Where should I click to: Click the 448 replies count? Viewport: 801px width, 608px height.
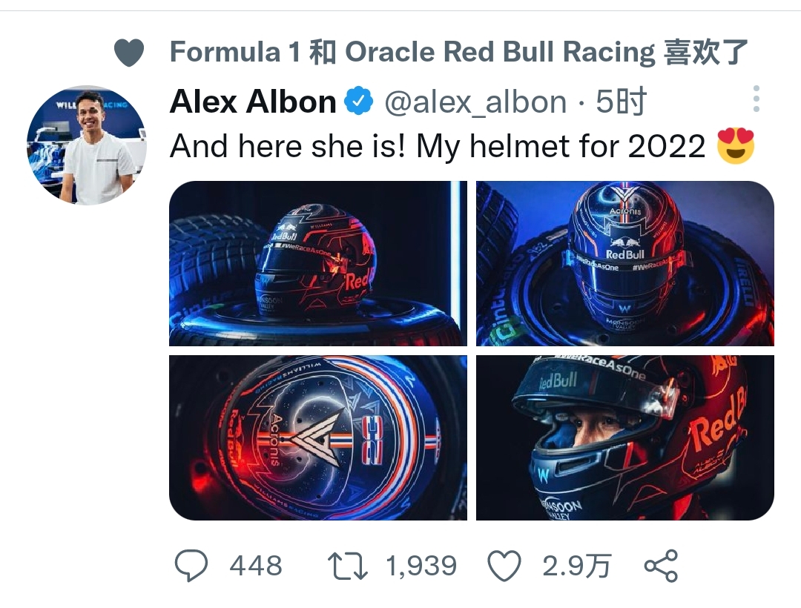[x=256, y=566]
